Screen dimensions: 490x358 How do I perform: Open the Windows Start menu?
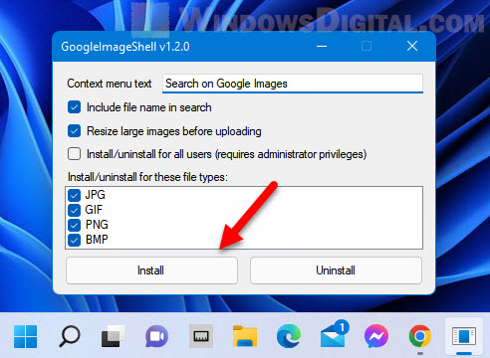25,336
